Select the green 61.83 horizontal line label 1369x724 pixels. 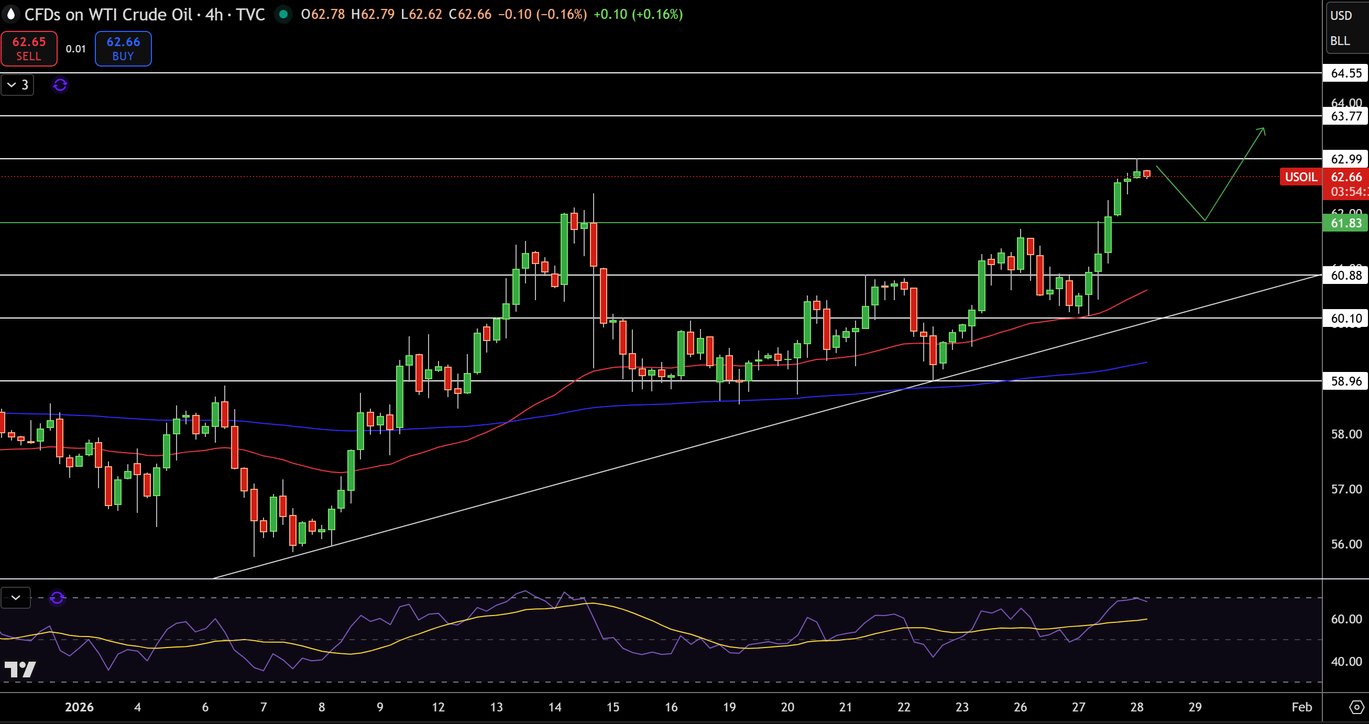[x=1345, y=223]
